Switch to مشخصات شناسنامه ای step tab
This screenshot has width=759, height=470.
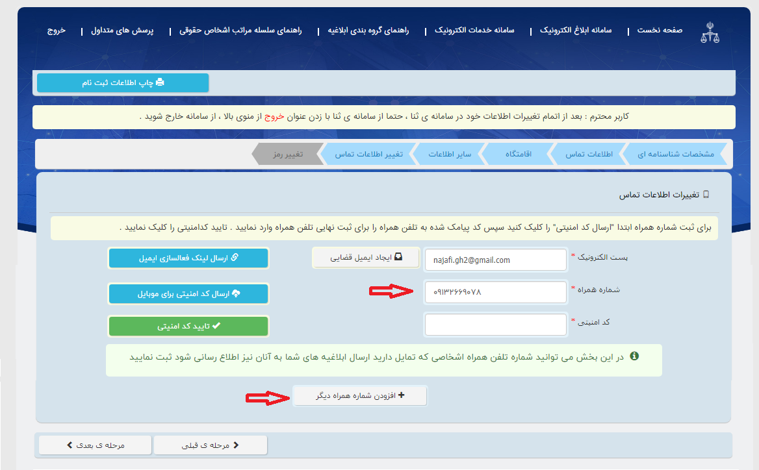click(675, 154)
